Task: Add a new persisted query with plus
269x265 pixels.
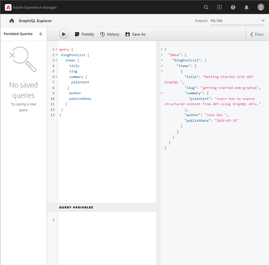Action: pos(41,34)
